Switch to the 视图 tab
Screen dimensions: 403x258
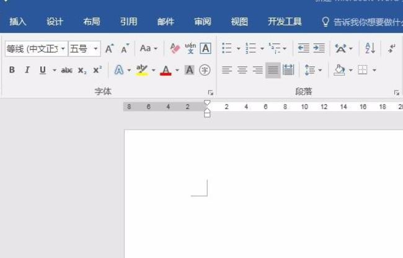coord(239,22)
